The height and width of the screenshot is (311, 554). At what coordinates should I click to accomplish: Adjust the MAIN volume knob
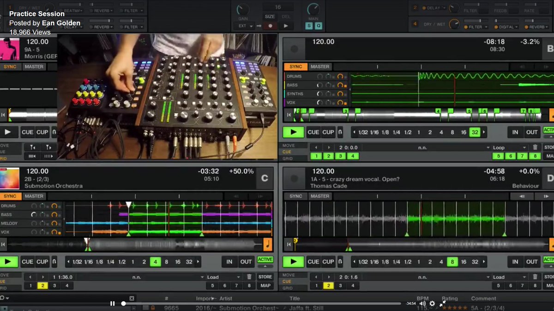[313, 9]
